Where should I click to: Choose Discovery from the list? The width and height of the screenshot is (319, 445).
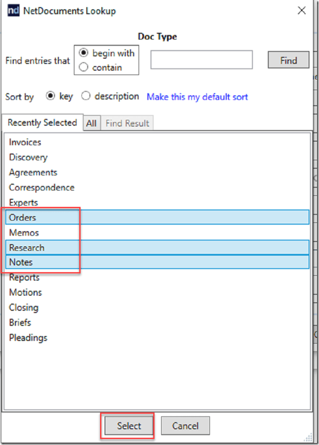pos(28,158)
